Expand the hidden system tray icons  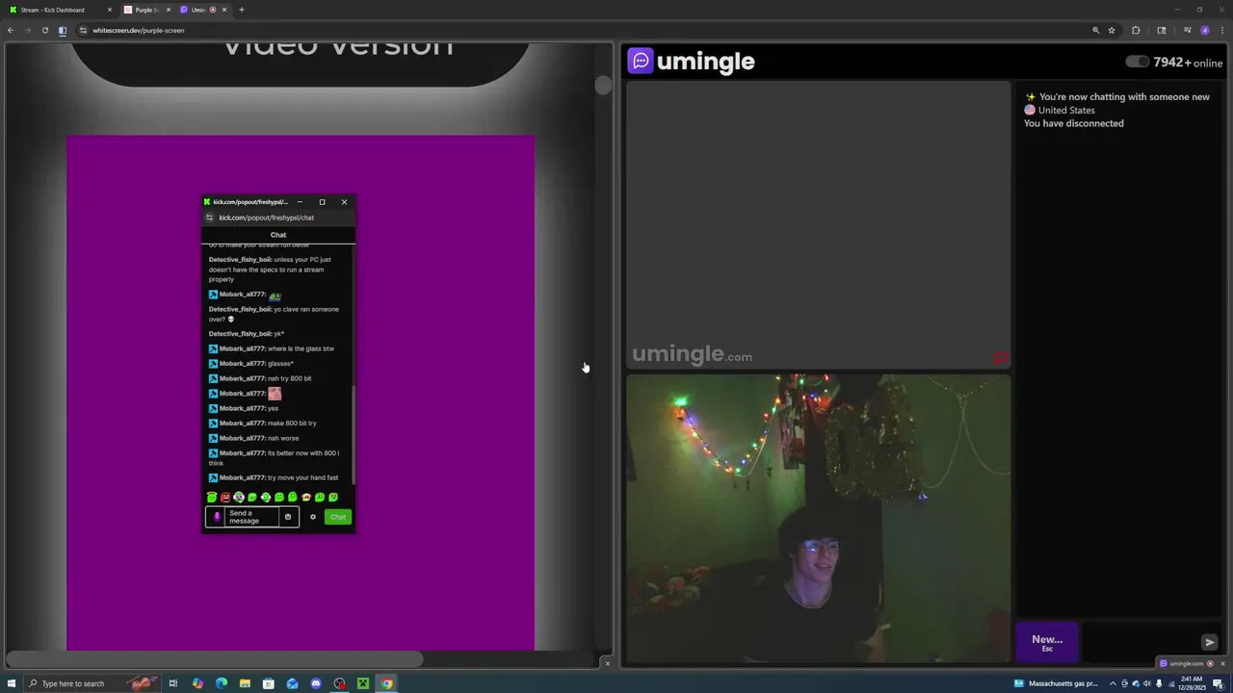pyautogui.click(x=1113, y=683)
